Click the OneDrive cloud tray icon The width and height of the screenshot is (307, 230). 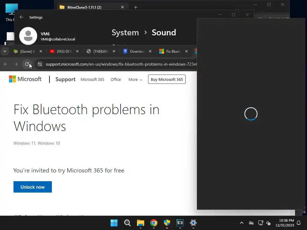pos(251,223)
